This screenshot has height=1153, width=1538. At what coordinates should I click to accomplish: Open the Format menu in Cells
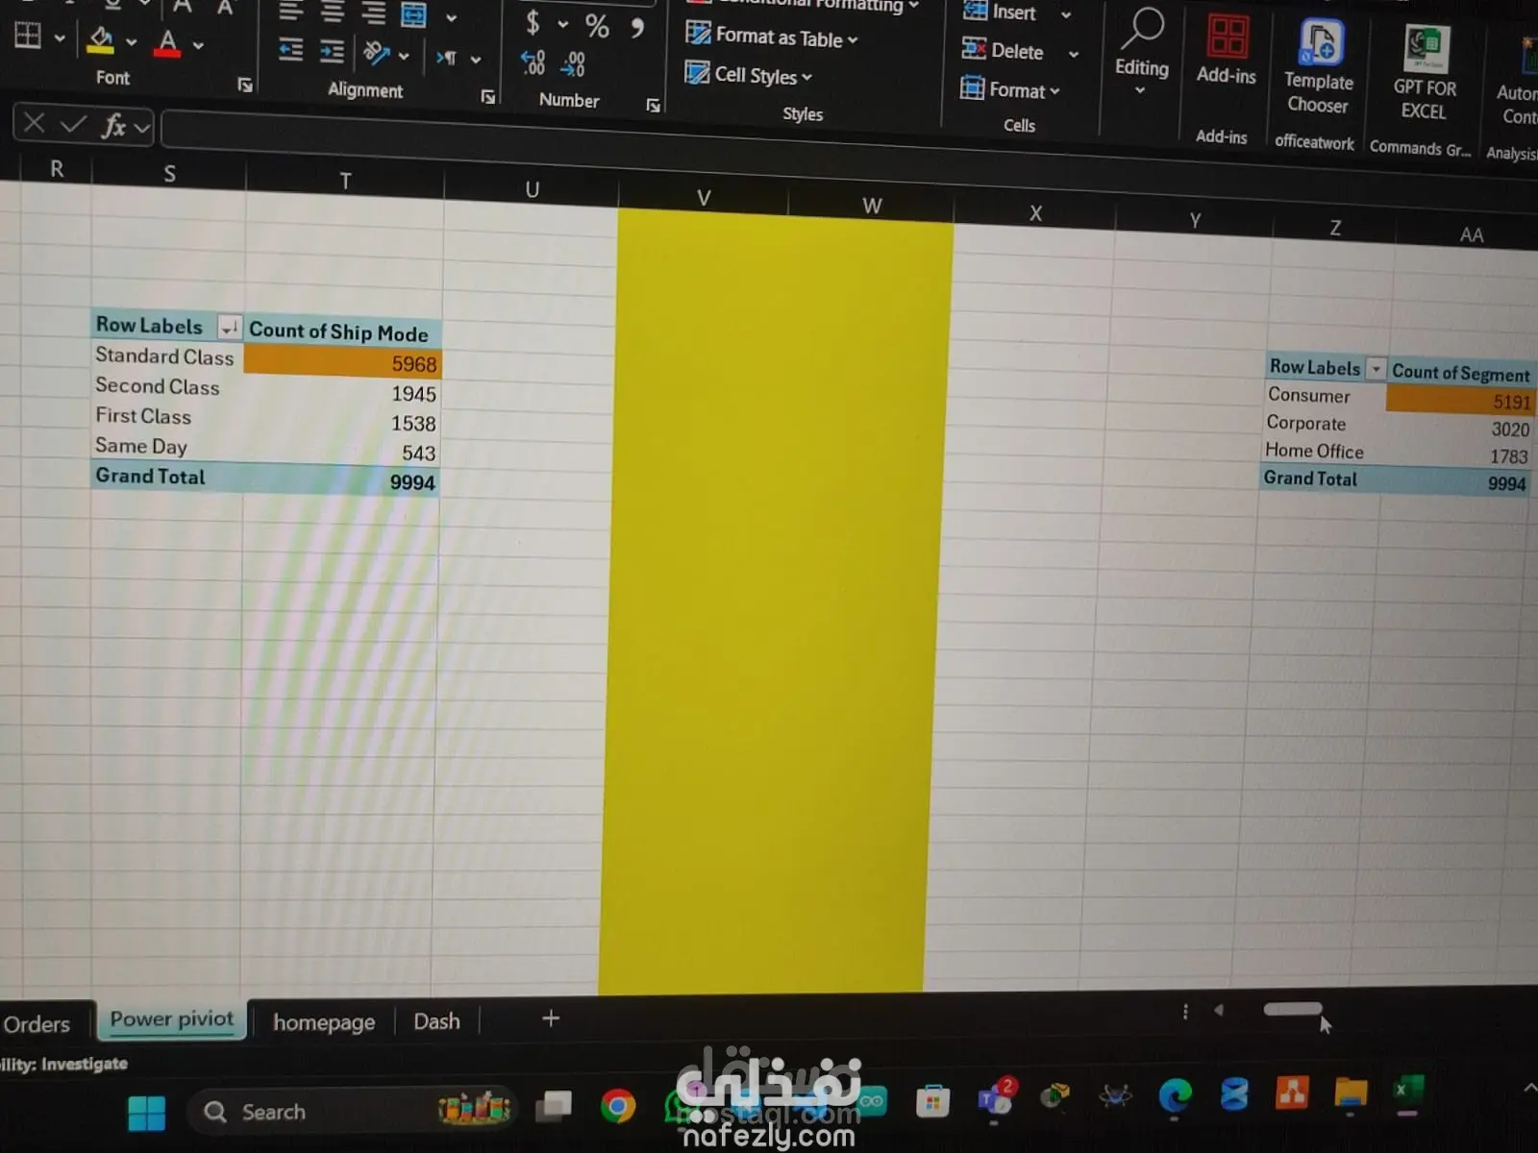point(1010,89)
